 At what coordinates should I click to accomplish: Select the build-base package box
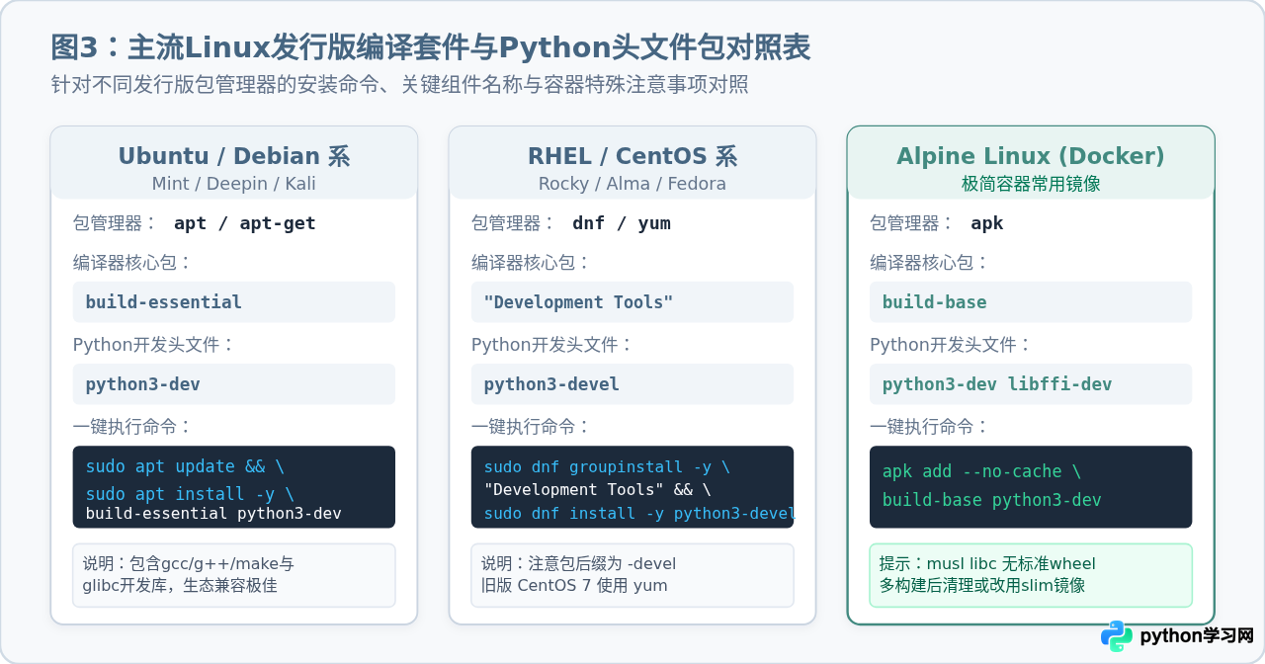1031,301
